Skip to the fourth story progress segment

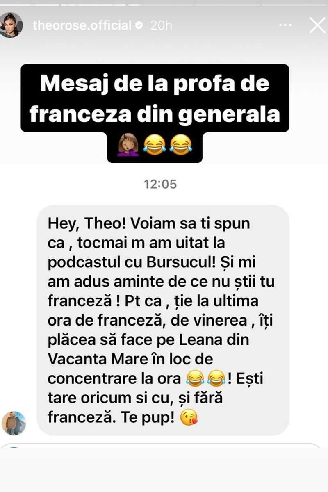[227, 5]
